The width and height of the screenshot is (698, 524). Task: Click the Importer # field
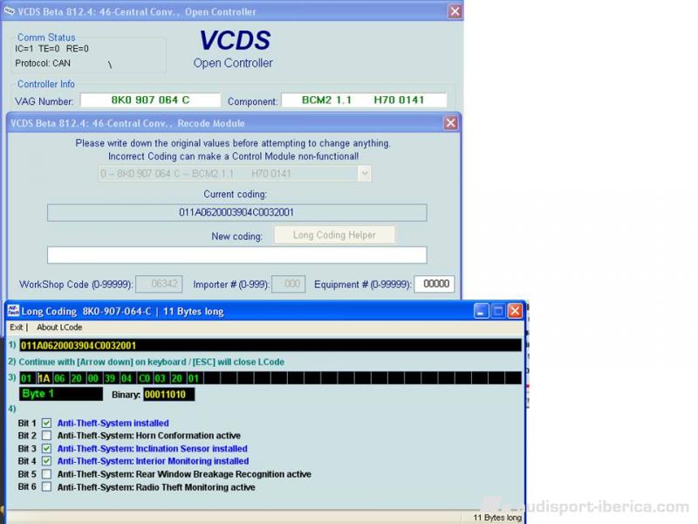(289, 284)
